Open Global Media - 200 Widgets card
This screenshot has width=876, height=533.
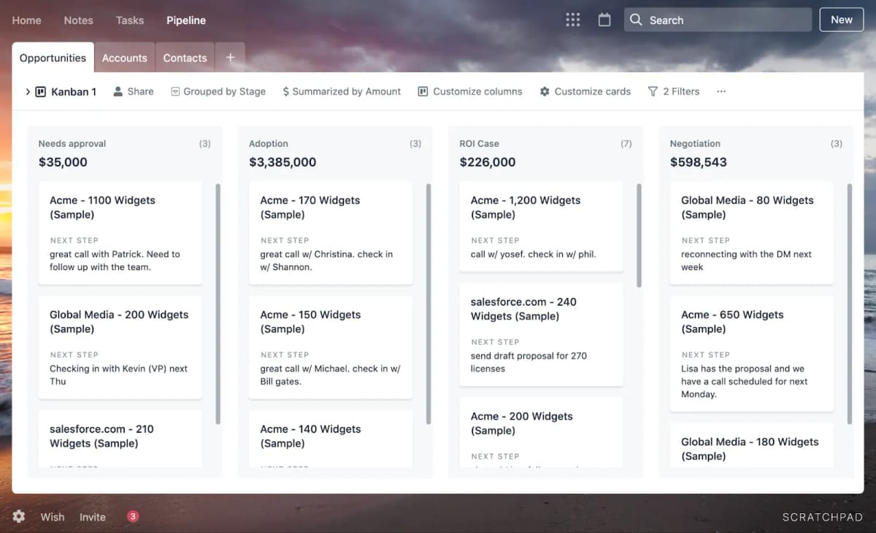pyautogui.click(x=120, y=348)
